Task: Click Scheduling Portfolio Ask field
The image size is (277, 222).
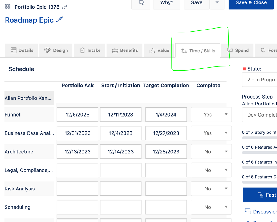Action: [x=77, y=207]
